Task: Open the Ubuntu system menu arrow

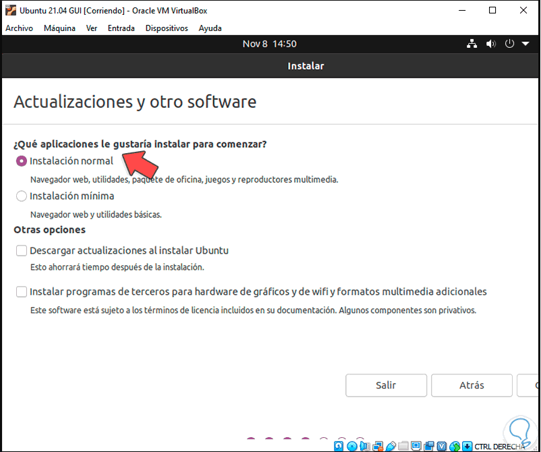Action: (525, 44)
